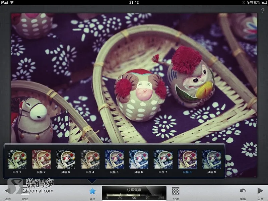The image size is (268, 201).
Task: Set 纹理强度 slider at the 75 mark
Action: [147, 195]
